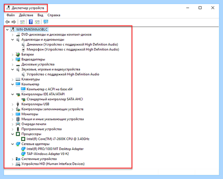Select Микрофон High Definition Audio device text

click(73, 49)
